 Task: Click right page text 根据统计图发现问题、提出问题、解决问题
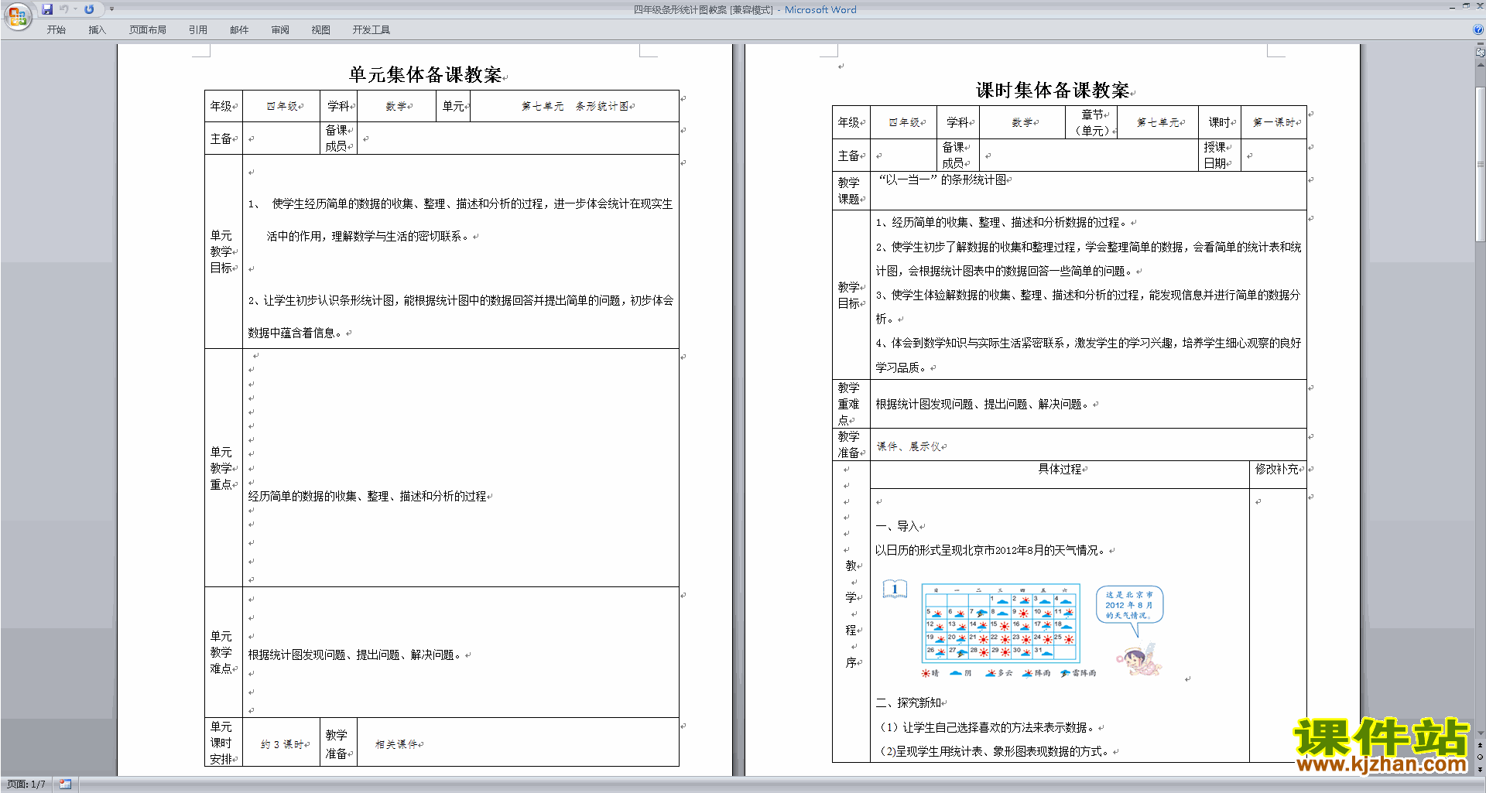point(983,405)
